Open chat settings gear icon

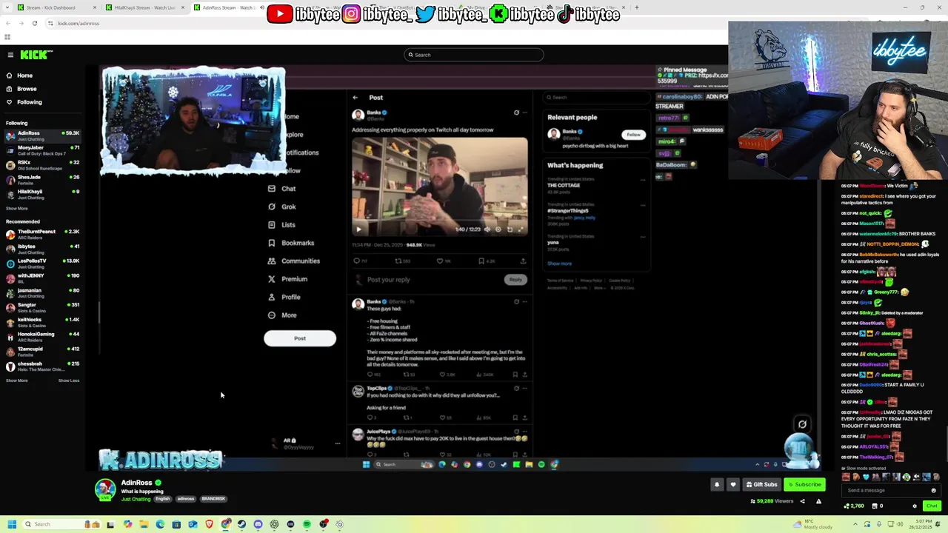(x=915, y=506)
